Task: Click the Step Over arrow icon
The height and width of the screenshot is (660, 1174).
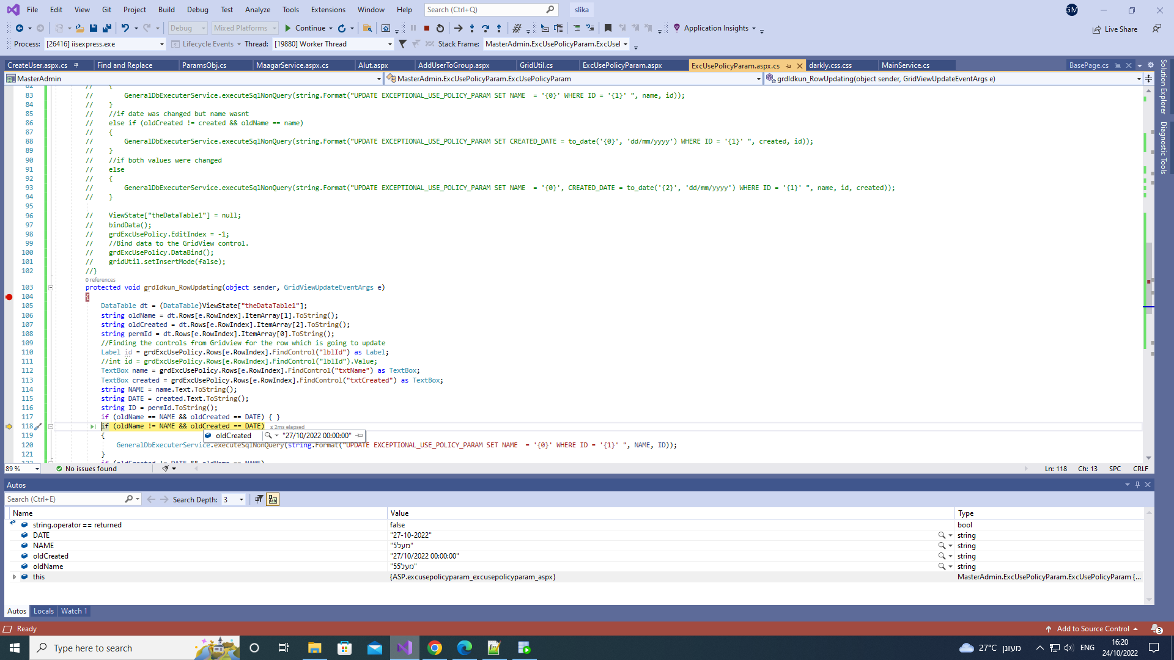Action: pyautogui.click(x=485, y=28)
